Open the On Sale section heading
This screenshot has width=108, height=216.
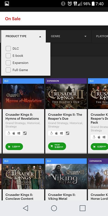click(x=13, y=19)
